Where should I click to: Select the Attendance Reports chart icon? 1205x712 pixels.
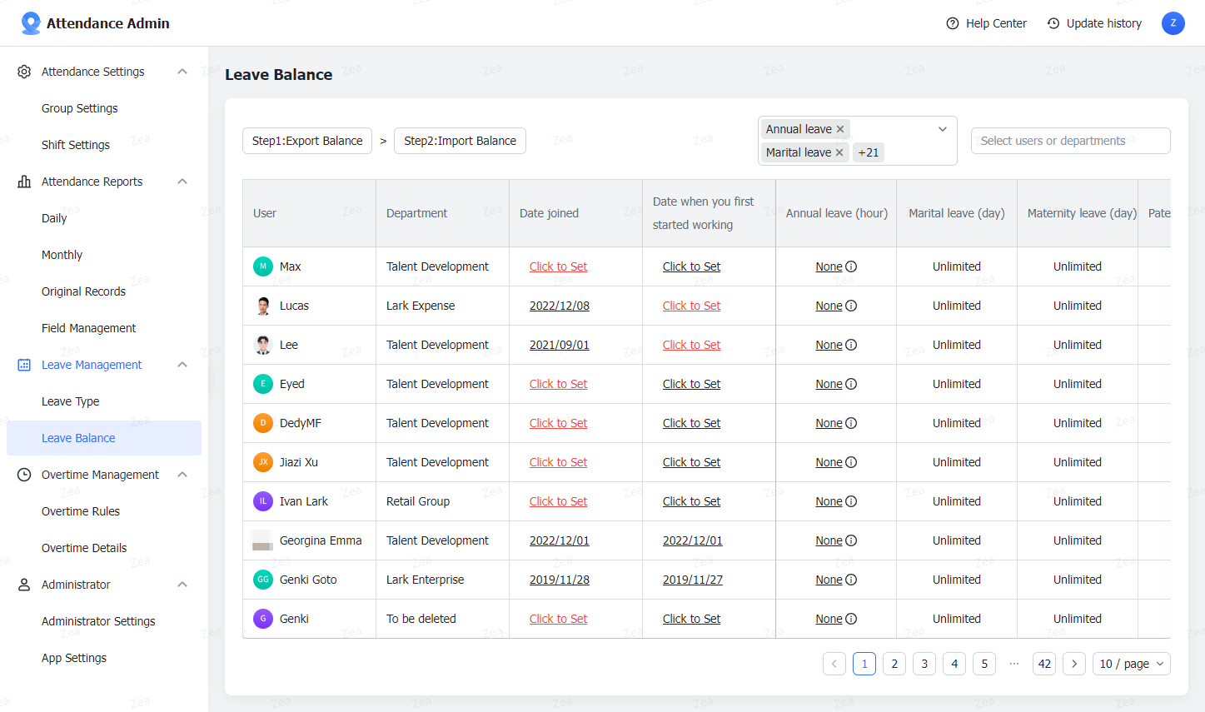pyautogui.click(x=25, y=182)
